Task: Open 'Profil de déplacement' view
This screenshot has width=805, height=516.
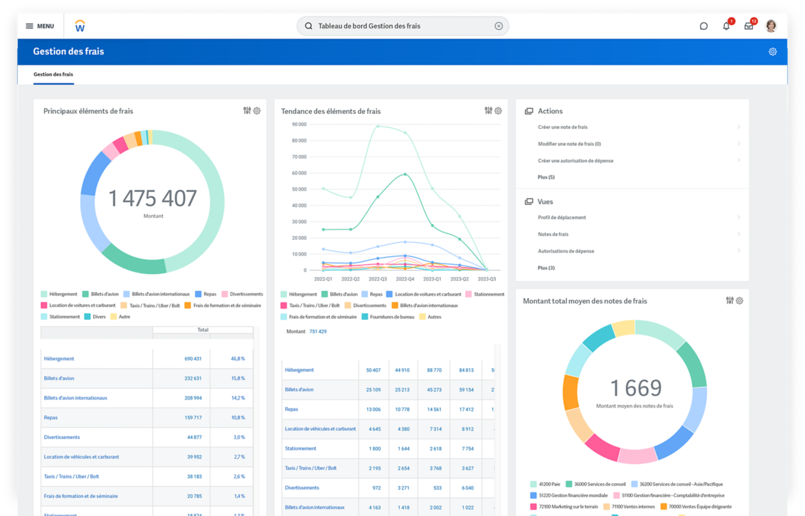Action: pos(562,217)
